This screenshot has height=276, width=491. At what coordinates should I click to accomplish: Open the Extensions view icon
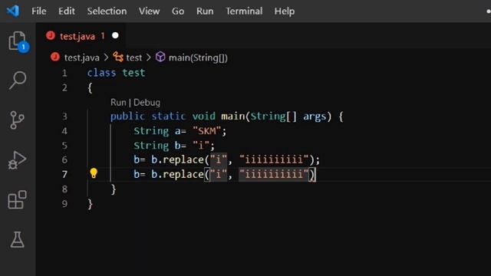point(17,199)
